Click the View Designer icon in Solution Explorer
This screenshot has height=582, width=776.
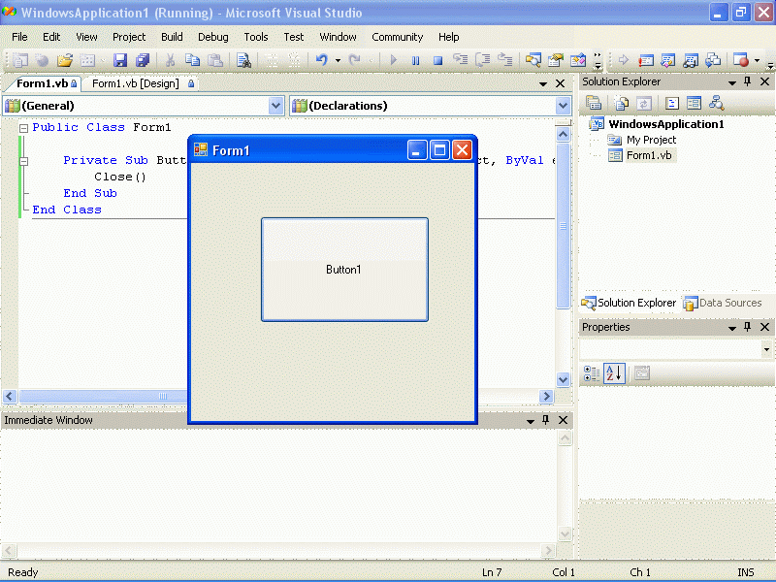click(x=694, y=103)
